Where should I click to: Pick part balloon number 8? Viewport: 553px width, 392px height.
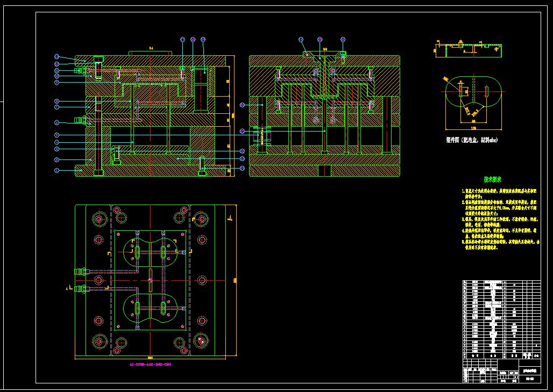[x=56, y=101]
